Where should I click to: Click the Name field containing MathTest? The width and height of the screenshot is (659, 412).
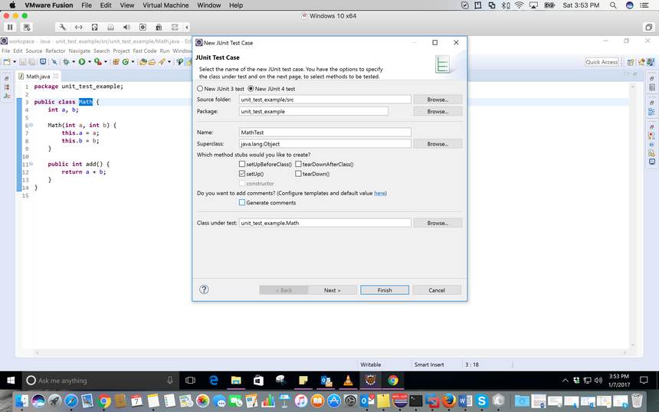[325, 132]
